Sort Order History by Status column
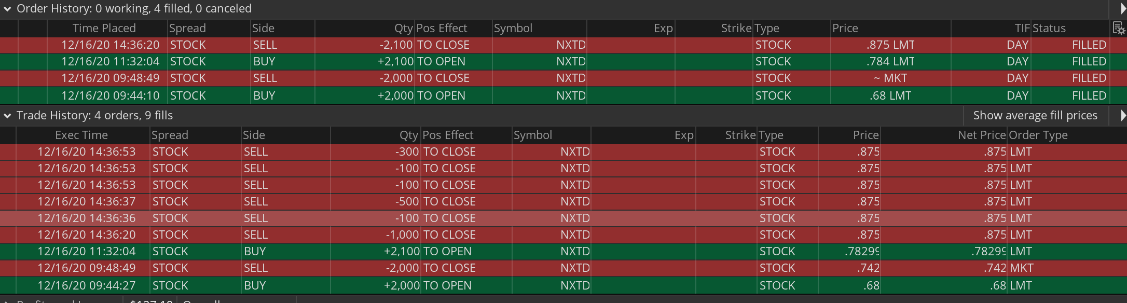This screenshot has width=1127, height=303. (x=1049, y=29)
